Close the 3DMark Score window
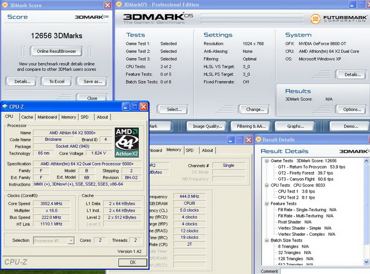370x274 pixels. click(108, 5)
